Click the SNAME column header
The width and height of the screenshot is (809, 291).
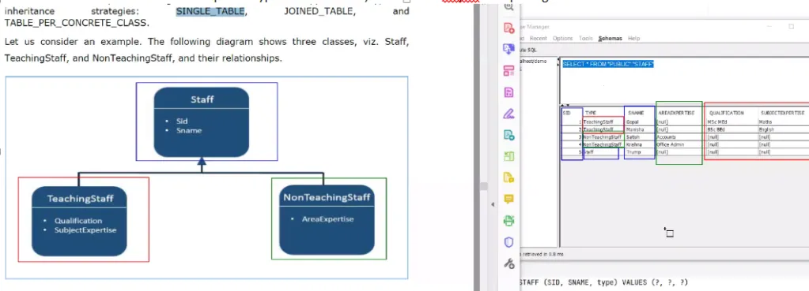pos(636,113)
